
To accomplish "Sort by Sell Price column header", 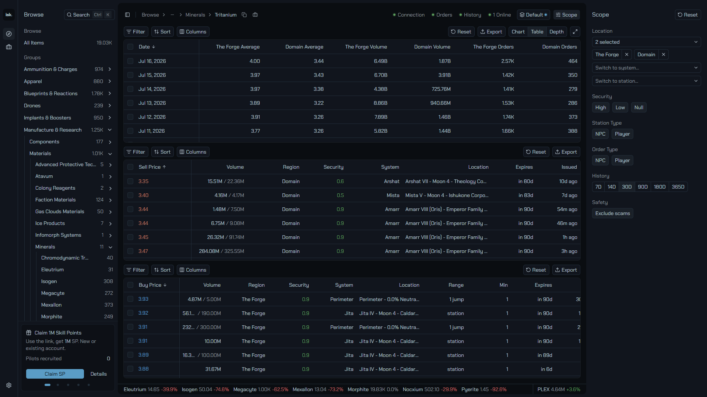I will [x=152, y=167].
